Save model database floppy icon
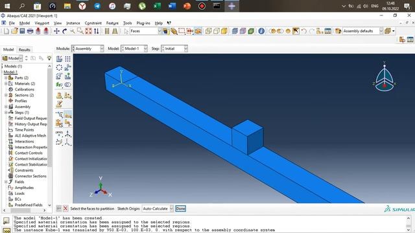Viewport: 415px width, 233px height. tap(22, 31)
